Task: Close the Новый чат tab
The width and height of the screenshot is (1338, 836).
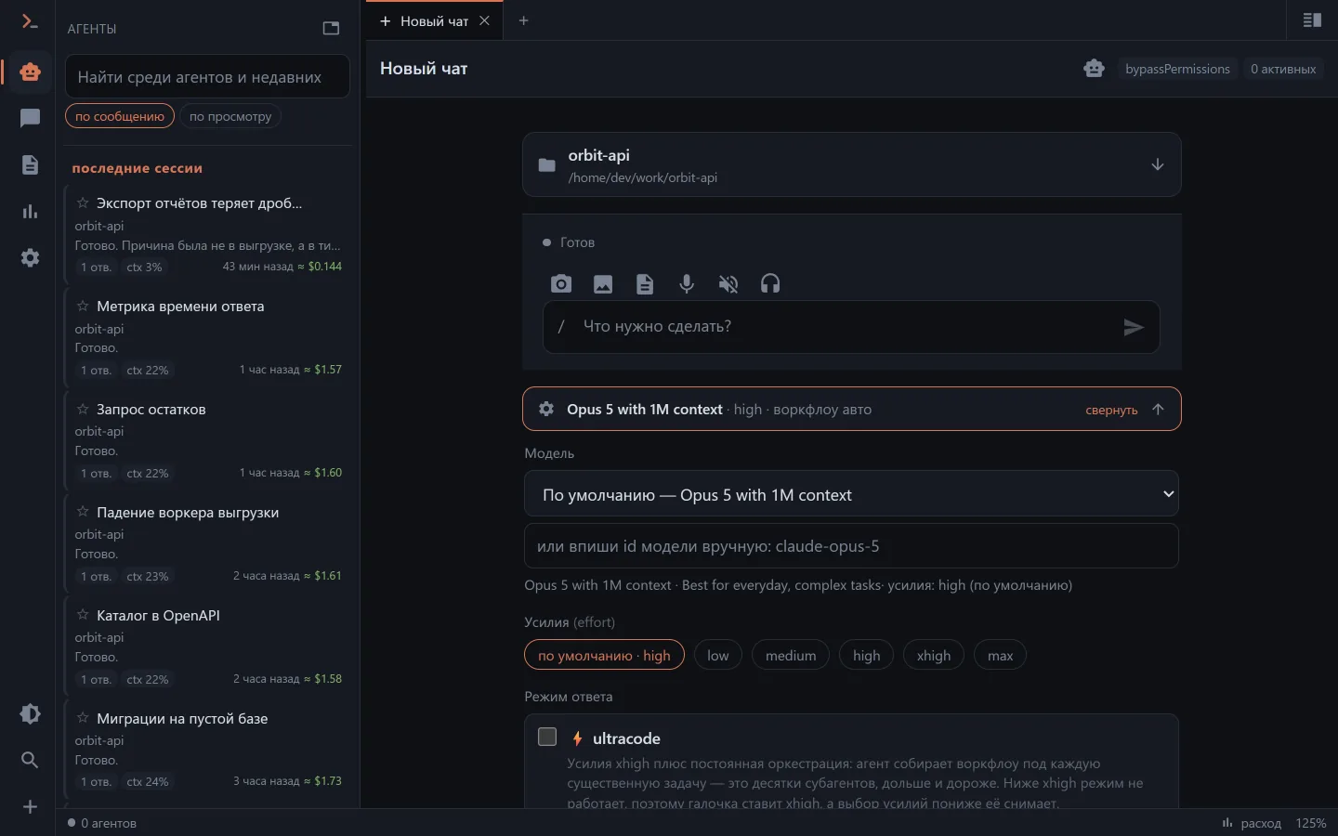Action: [x=484, y=20]
